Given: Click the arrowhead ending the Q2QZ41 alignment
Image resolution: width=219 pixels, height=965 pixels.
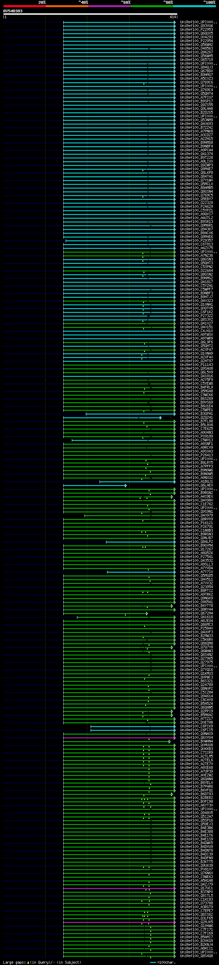Looking at the screenshot, I should 160,418.
